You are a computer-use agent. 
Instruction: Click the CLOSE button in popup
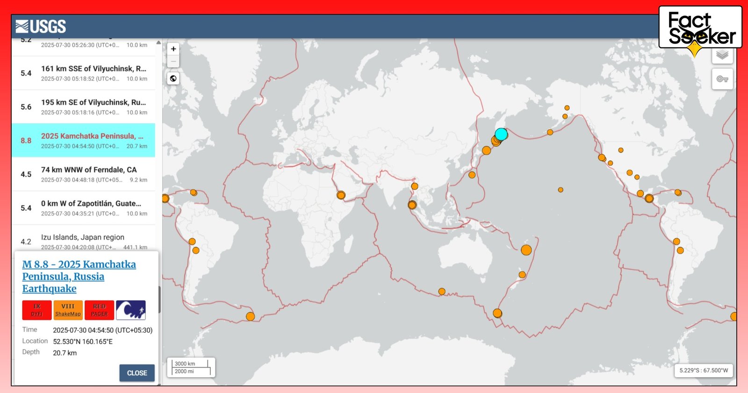point(137,373)
